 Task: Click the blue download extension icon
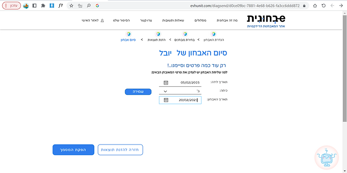[x=52, y=6]
